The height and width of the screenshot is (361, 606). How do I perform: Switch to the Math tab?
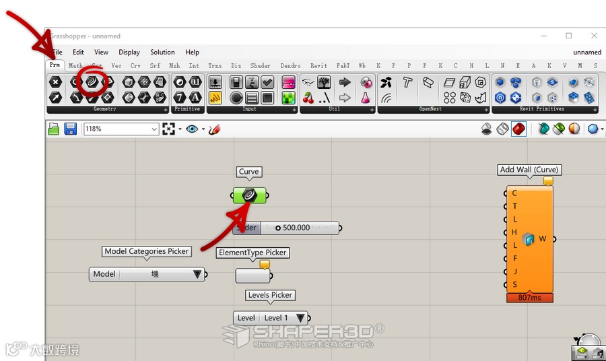(75, 66)
